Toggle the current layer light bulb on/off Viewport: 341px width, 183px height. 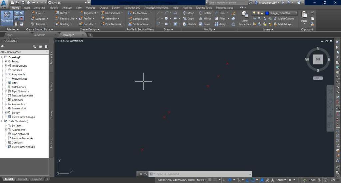point(254,13)
